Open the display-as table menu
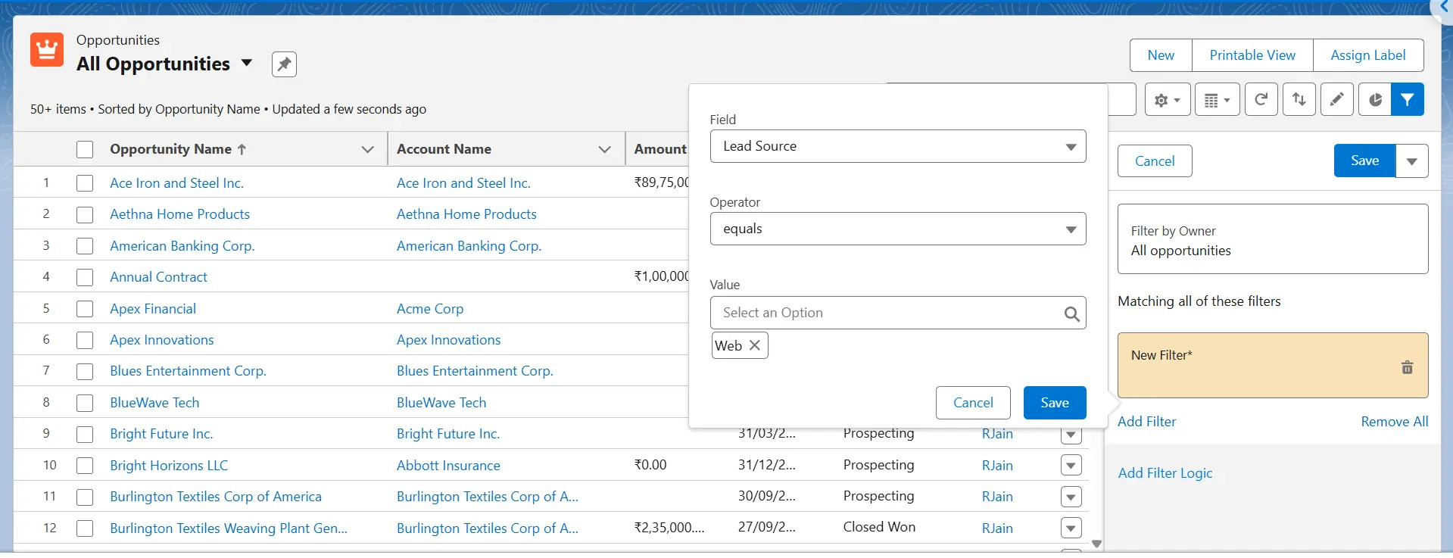The image size is (1453, 558). click(x=1217, y=99)
